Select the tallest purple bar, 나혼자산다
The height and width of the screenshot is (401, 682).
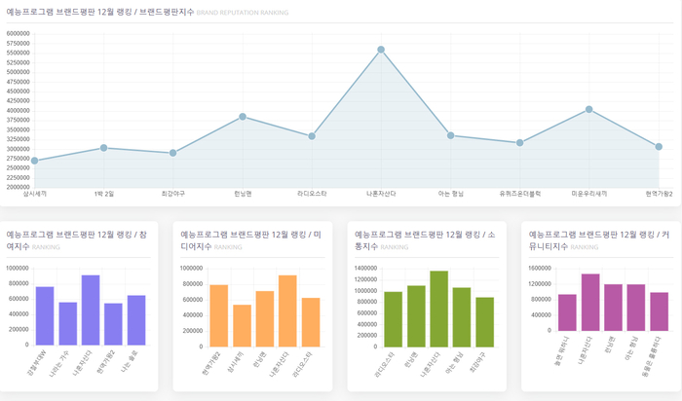(x=91, y=310)
